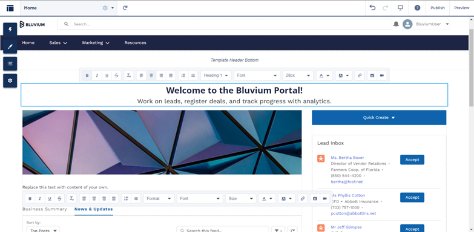Remove formatting in the heading toolbar
474x232 pixels.
(129, 76)
